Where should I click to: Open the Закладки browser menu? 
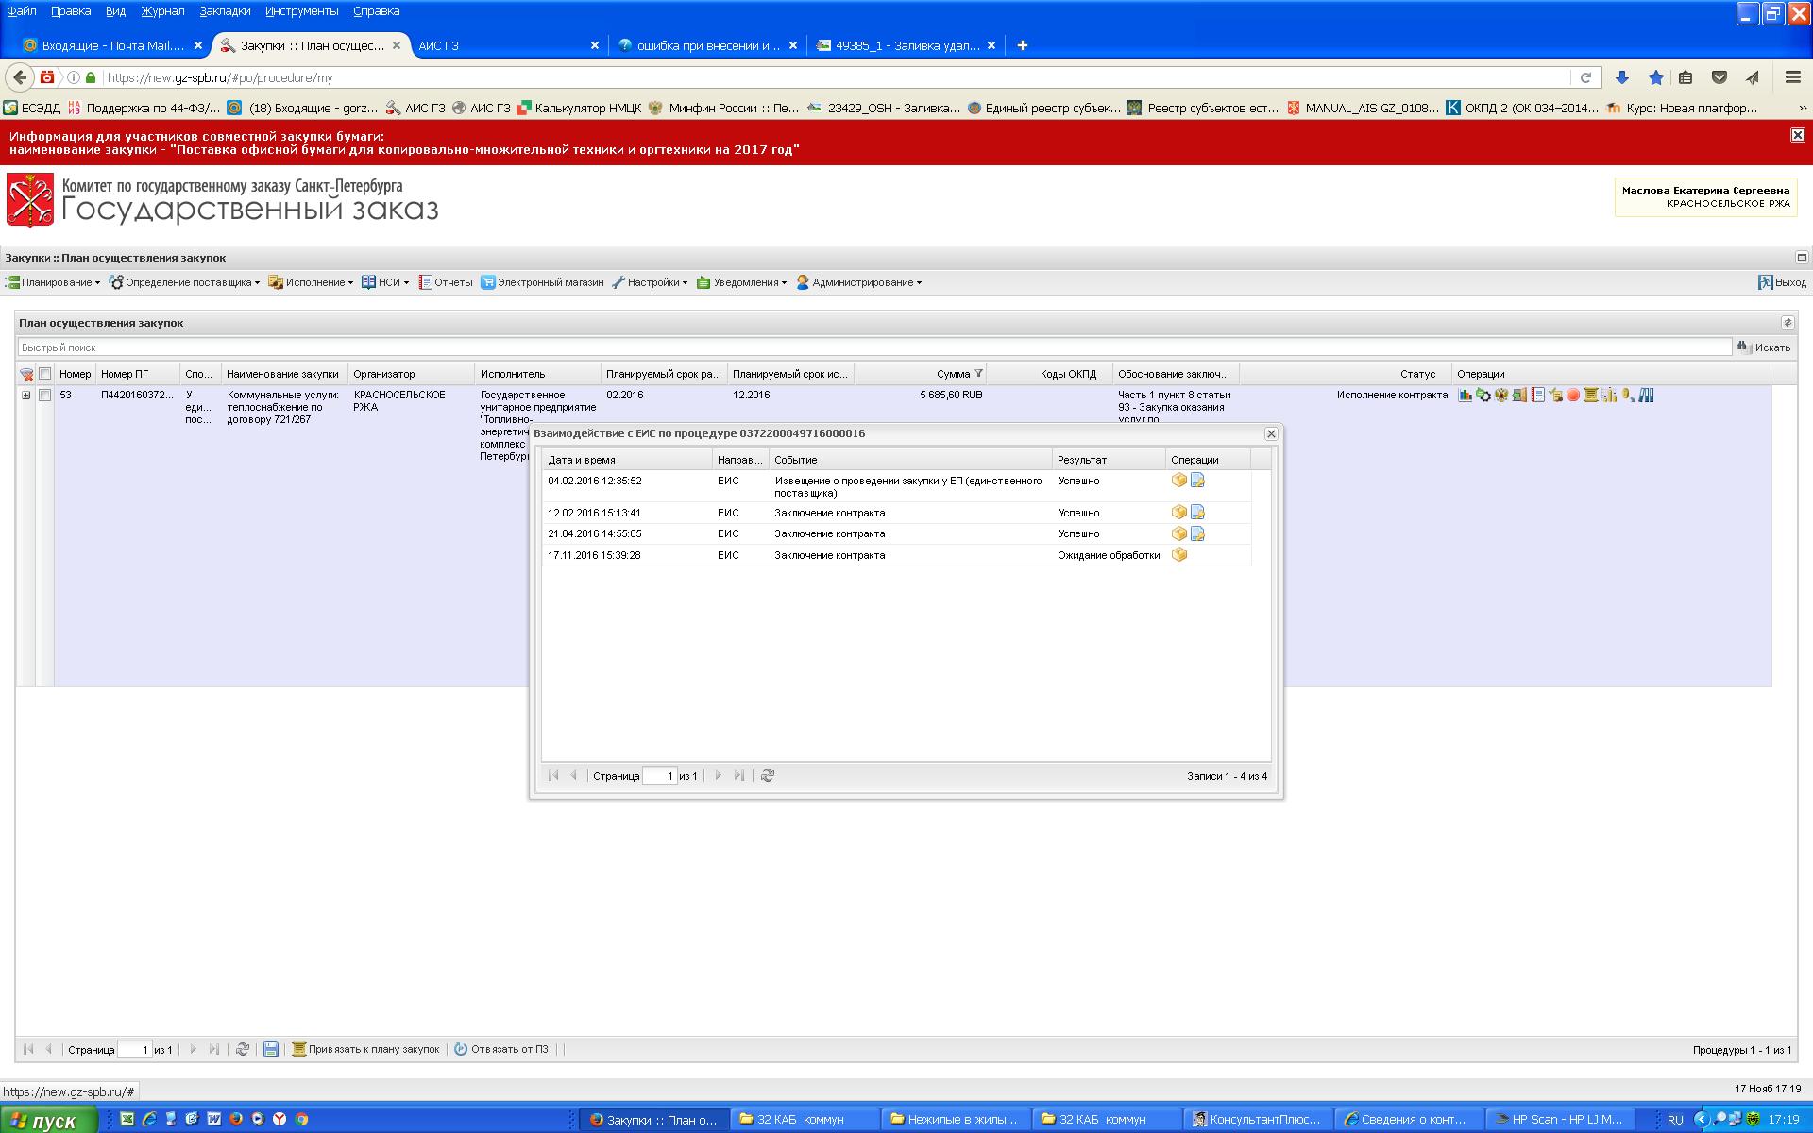[225, 11]
